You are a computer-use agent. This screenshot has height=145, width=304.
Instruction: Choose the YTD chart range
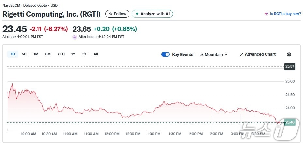[61, 54]
